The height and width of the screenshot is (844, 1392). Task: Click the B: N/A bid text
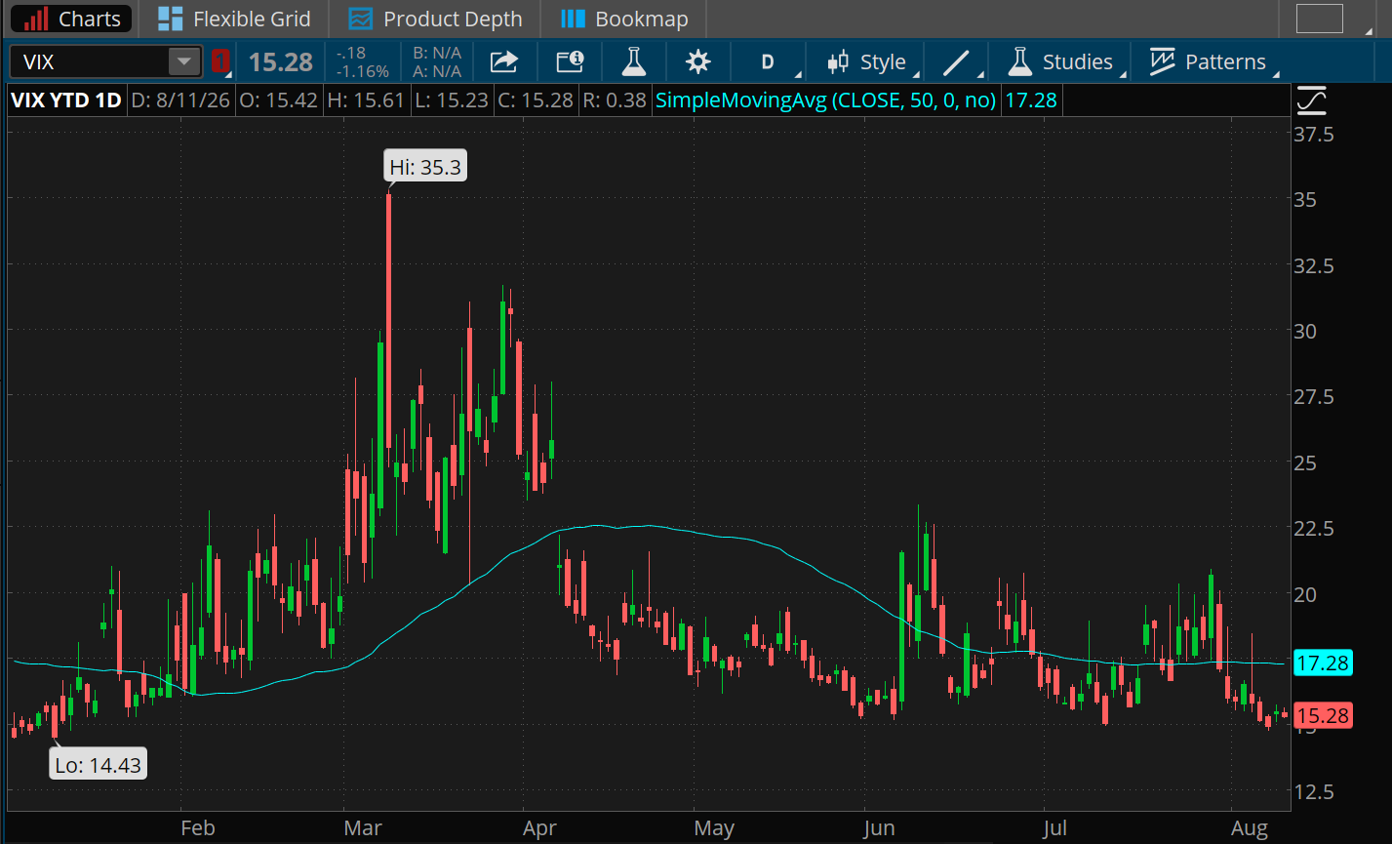click(x=437, y=53)
